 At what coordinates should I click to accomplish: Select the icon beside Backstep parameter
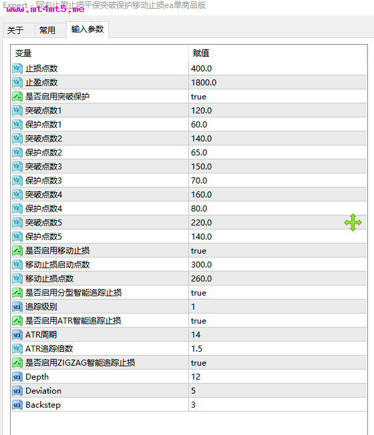(x=17, y=405)
